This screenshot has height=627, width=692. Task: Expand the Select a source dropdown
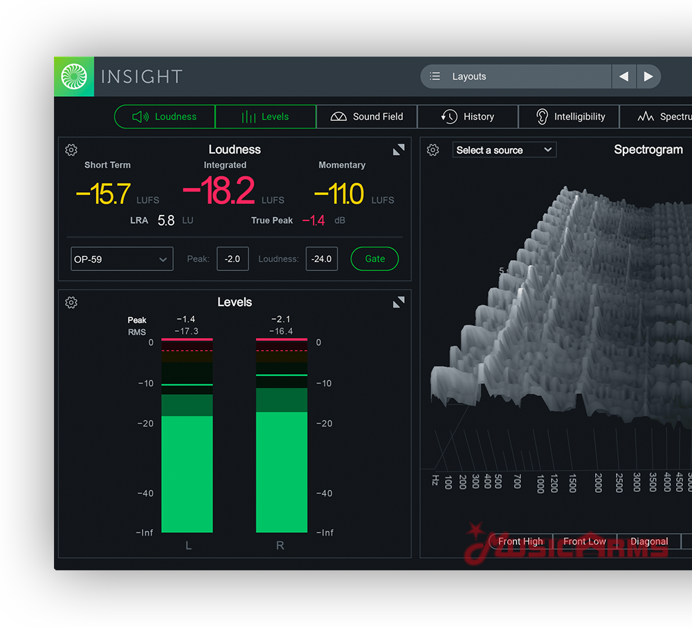pos(504,150)
